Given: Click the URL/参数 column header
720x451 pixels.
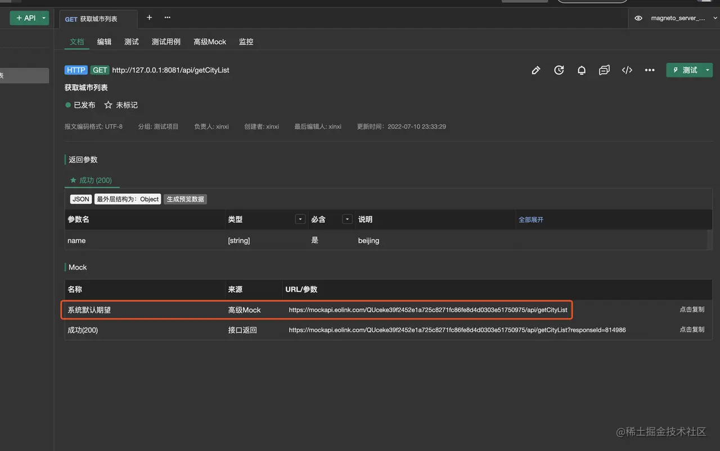Looking at the screenshot, I should 301,289.
